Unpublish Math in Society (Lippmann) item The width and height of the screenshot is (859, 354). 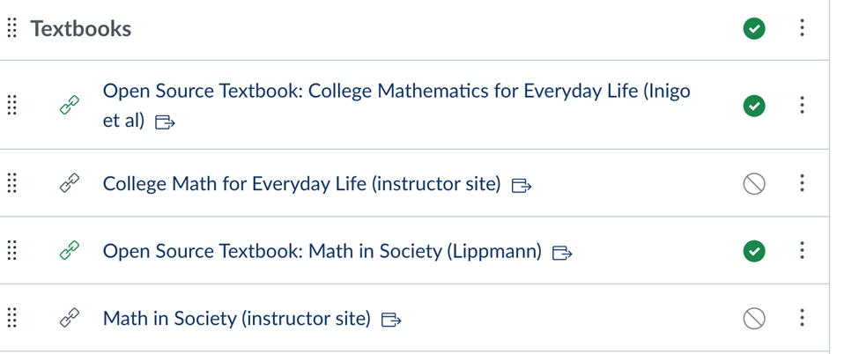(x=753, y=251)
